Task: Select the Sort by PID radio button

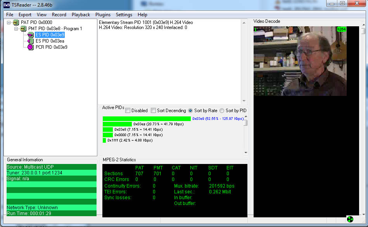Action: coord(222,111)
